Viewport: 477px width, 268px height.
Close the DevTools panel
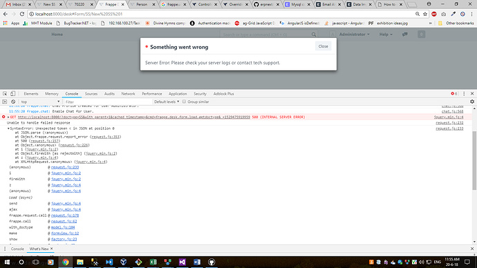[472, 94]
